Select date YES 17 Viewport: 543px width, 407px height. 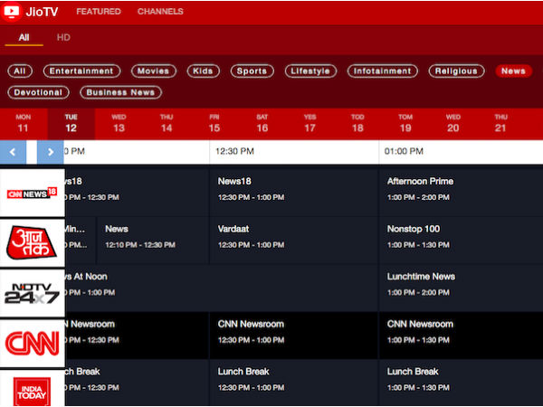pyautogui.click(x=310, y=124)
